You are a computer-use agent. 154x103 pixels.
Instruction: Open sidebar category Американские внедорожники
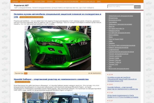click(121, 16)
